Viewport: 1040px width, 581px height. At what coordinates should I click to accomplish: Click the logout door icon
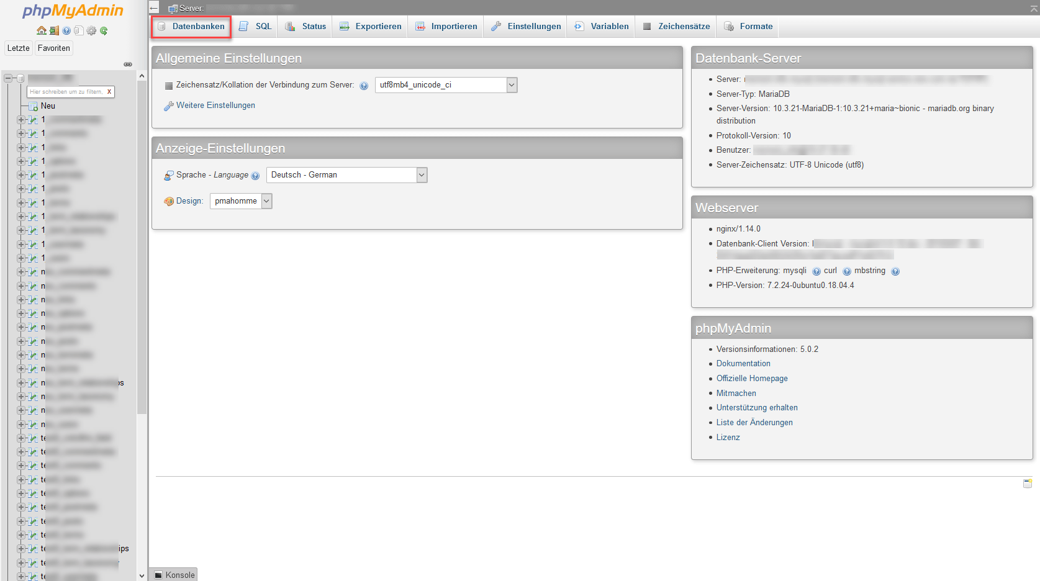pos(54,30)
